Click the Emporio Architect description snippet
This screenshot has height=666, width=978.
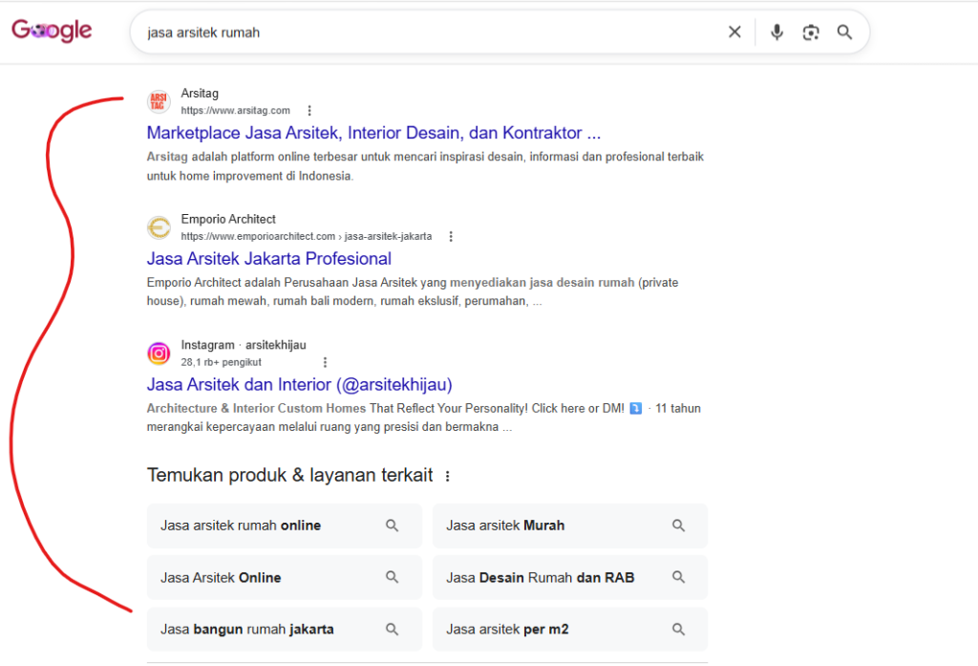[413, 291]
